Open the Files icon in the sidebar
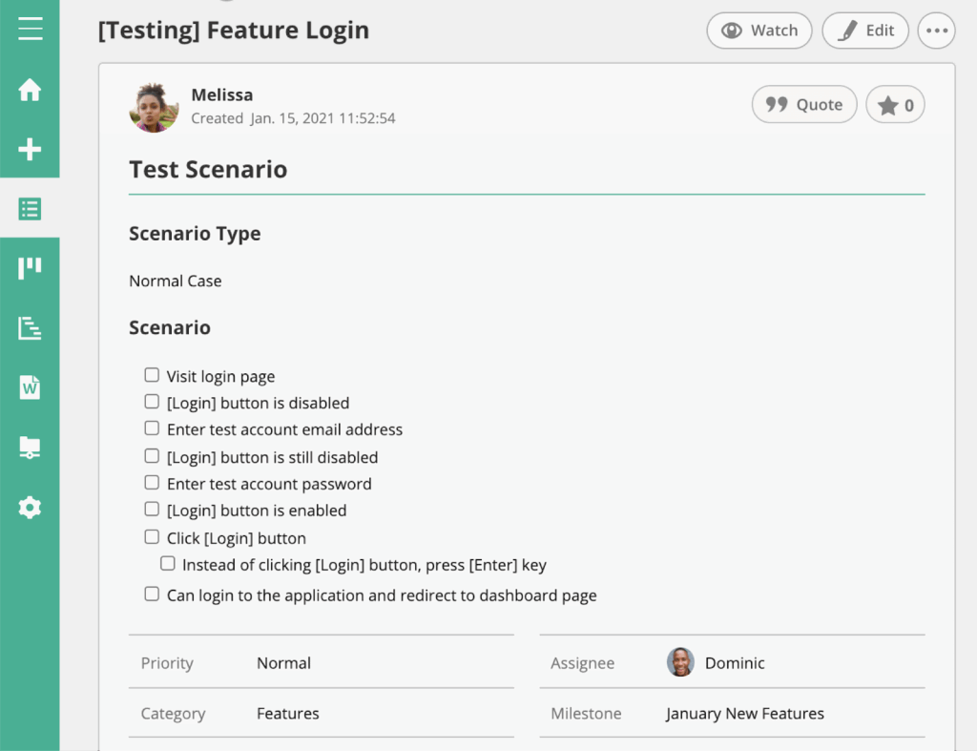Screen dimensions: 977x751 (x=30, y=447)
